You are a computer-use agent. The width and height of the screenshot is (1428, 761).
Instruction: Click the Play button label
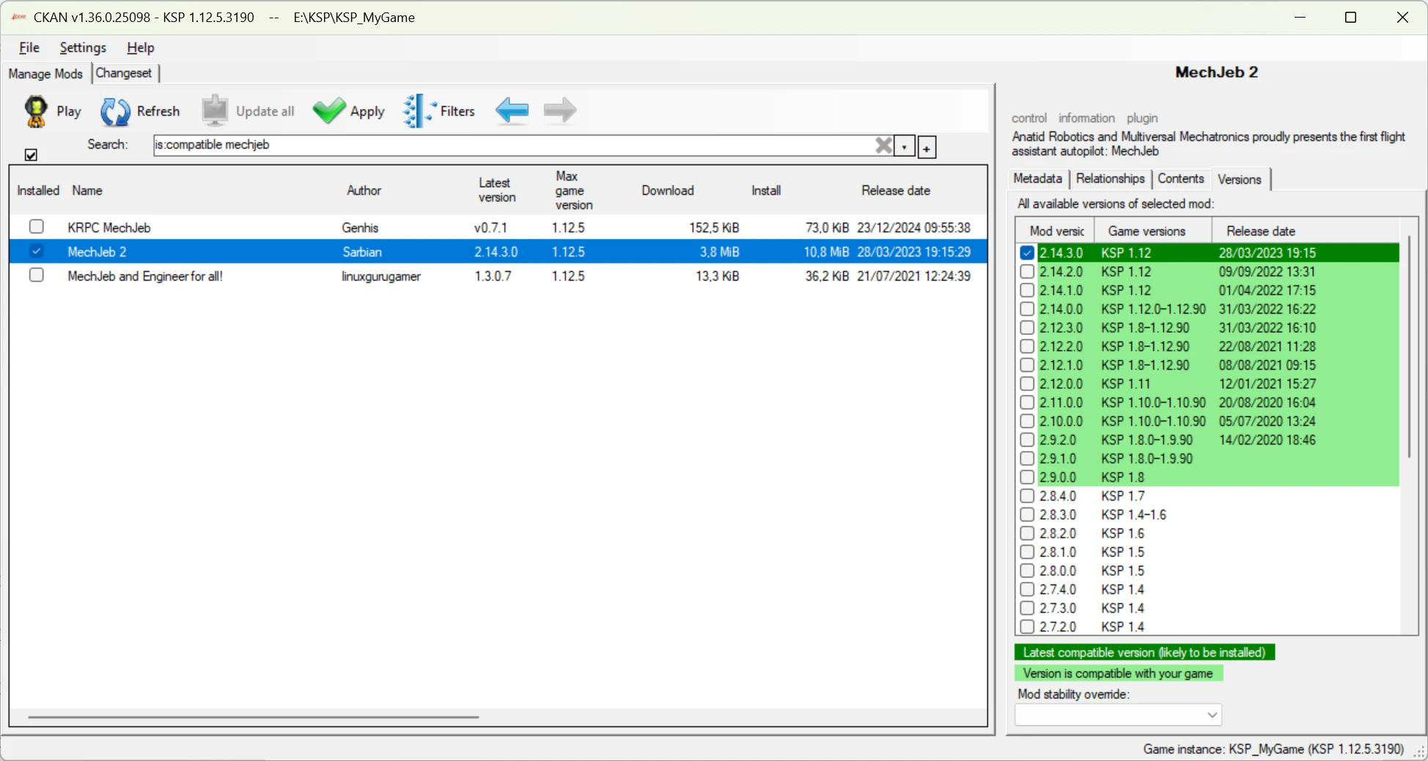pyautogui.click(x=69, y=111)
